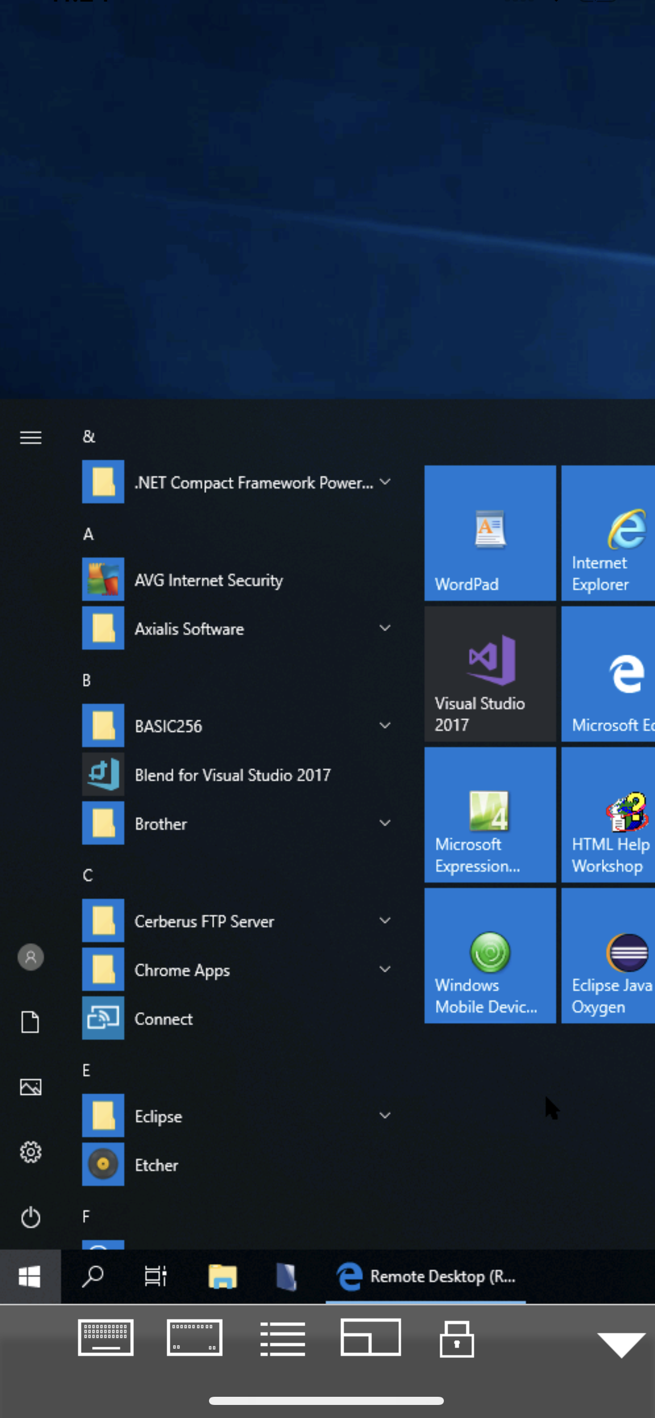Click the lock icon in remote toolbar

(456, 1338)
